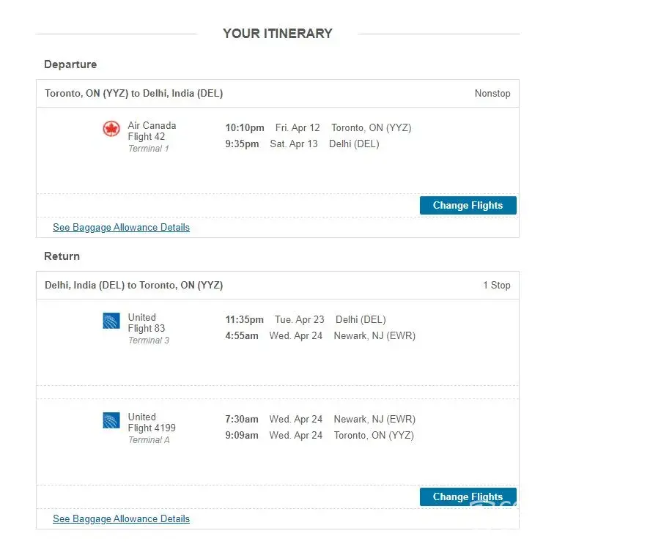Click the Departure section heading
Image resolution: width=661 pixels, height=547 pixels.
[70, 64]
